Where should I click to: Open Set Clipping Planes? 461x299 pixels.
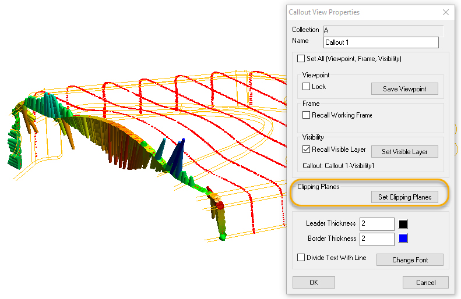(x=404, y=197)
